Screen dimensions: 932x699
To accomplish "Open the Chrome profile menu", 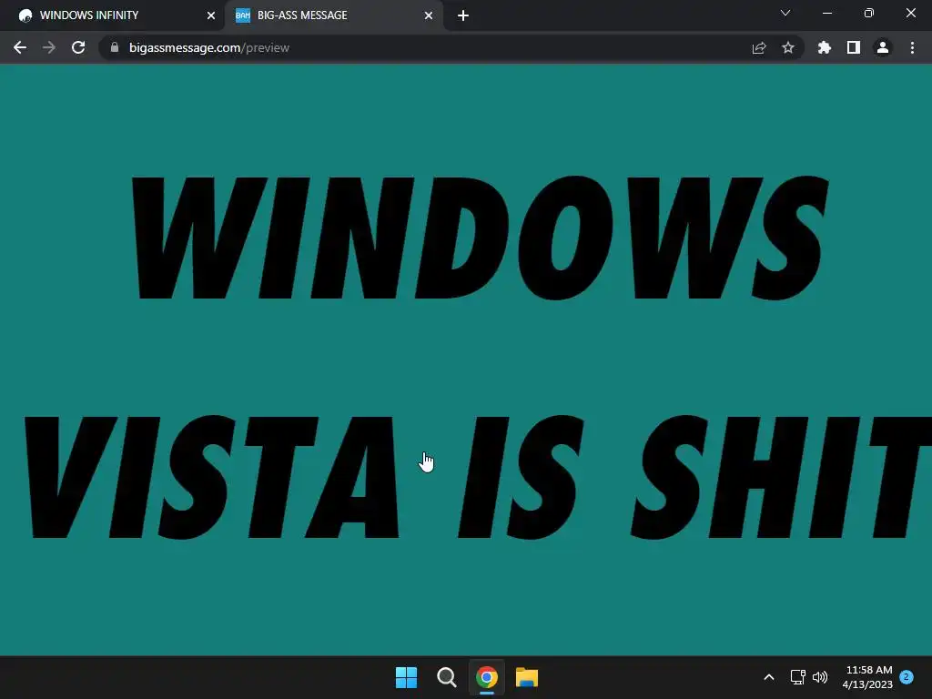I will tap(883, 47).
